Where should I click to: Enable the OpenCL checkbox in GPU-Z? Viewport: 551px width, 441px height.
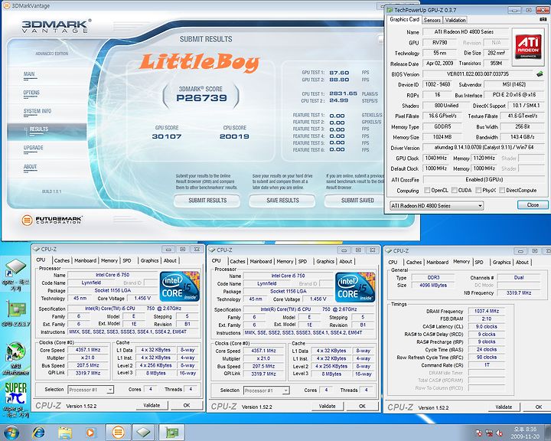coord(427,190)
